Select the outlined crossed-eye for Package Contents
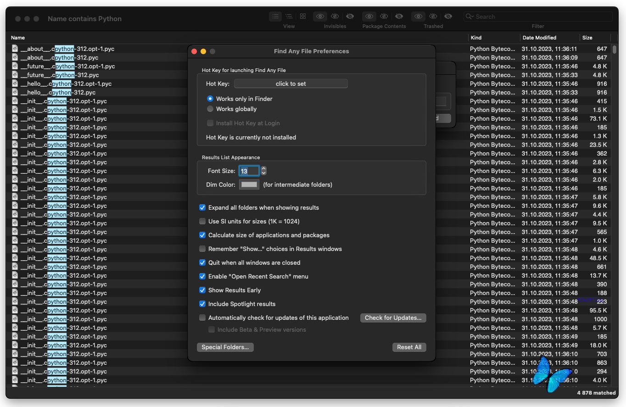Viewport: 626px width, 407px height. click(384, 16)
